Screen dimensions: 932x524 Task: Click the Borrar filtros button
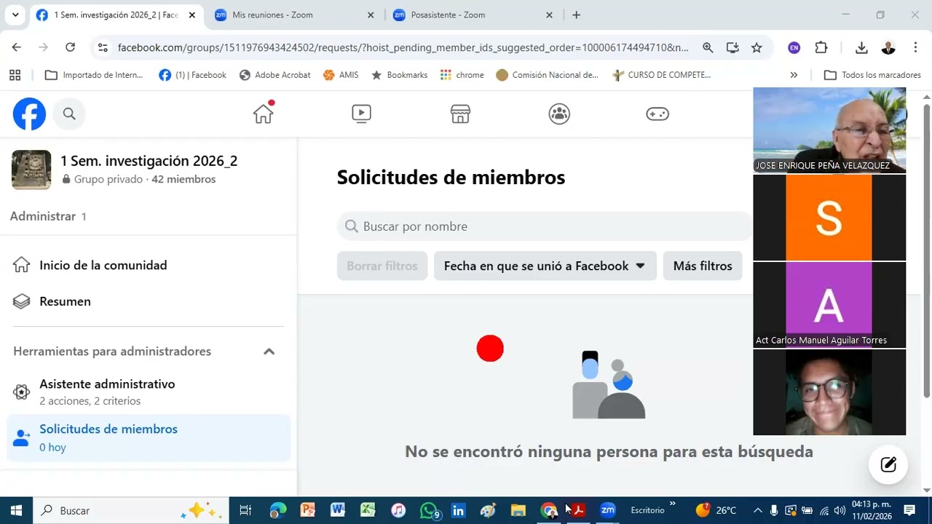[x=382, y=266]
